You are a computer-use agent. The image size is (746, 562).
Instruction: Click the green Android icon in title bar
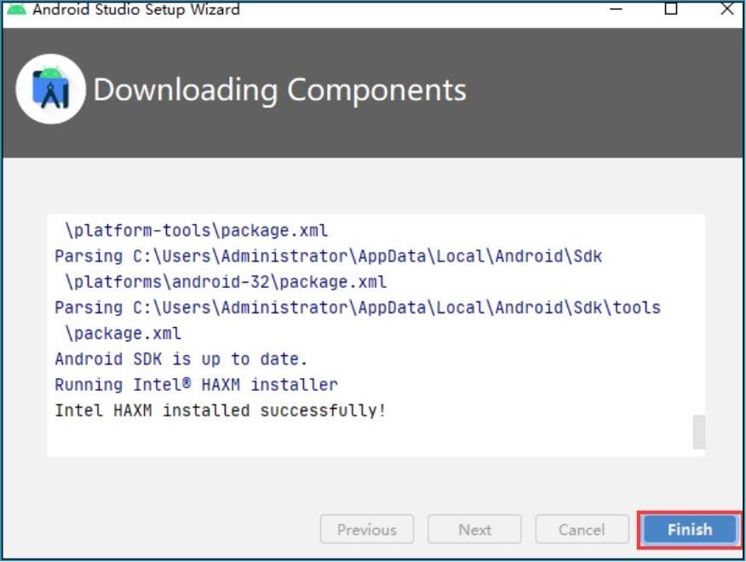click(x=16, y=10)
